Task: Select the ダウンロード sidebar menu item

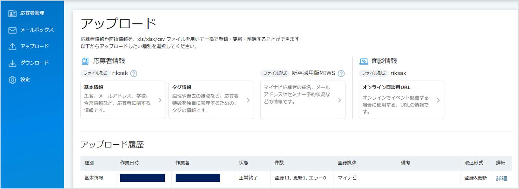Action: pyautogui.click(x=32, y=63)
